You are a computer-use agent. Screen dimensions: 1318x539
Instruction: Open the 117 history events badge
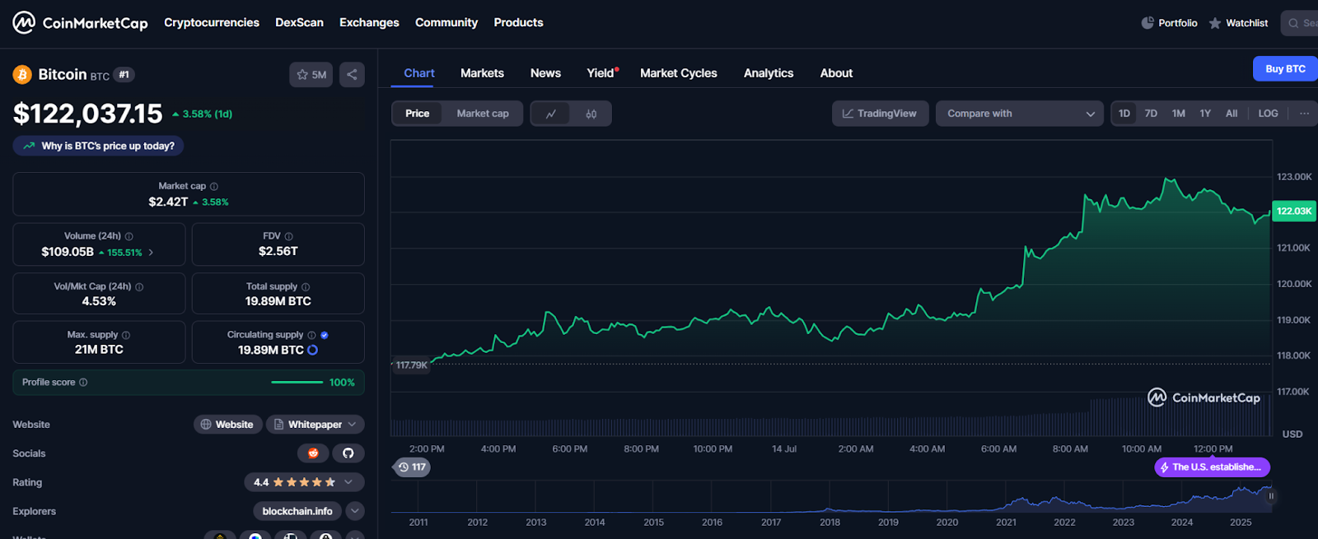[411, 467]
